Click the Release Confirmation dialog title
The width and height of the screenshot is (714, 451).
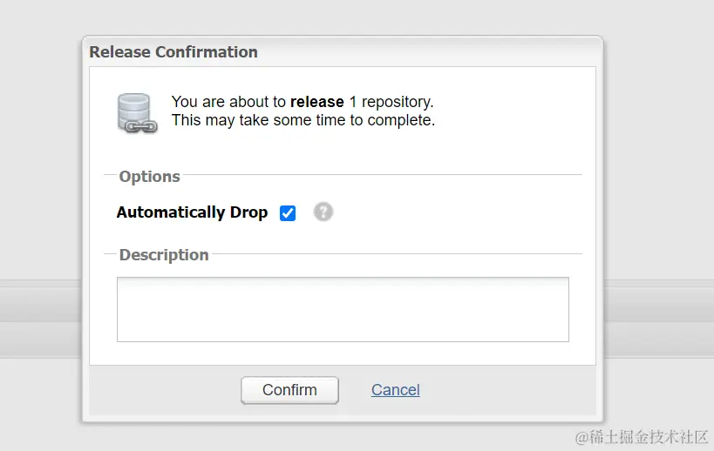pyautogui.click(x=173, y=52)
